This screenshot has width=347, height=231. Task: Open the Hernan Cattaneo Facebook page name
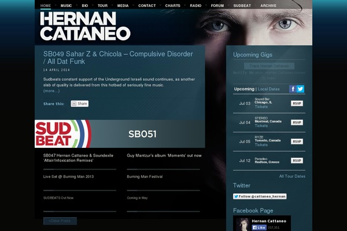coord(269,221)
